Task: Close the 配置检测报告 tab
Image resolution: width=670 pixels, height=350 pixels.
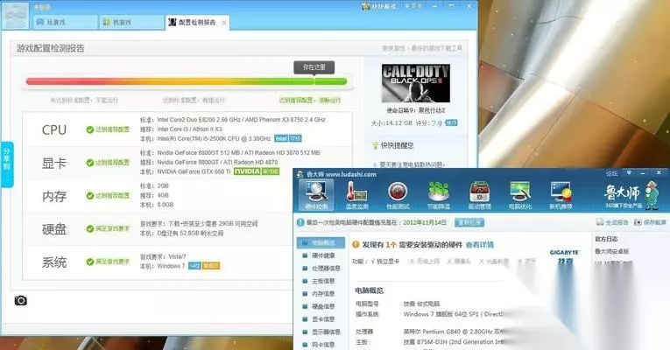Action: click(x=224, y=23)
